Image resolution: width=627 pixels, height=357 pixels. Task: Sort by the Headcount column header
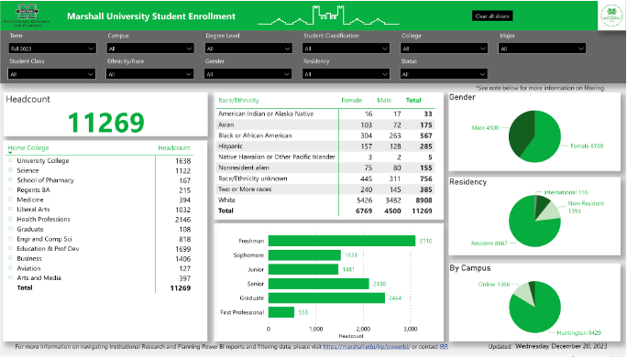(174, 147)
